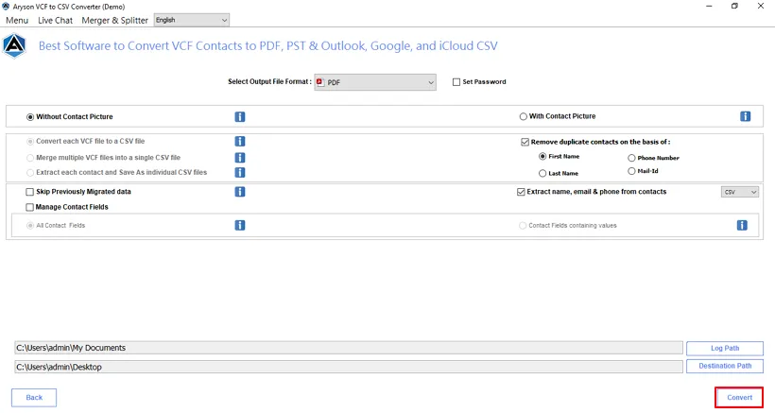Screen dimensions: 775x413
Task: Click the Convert button
Action: (739, 397)
